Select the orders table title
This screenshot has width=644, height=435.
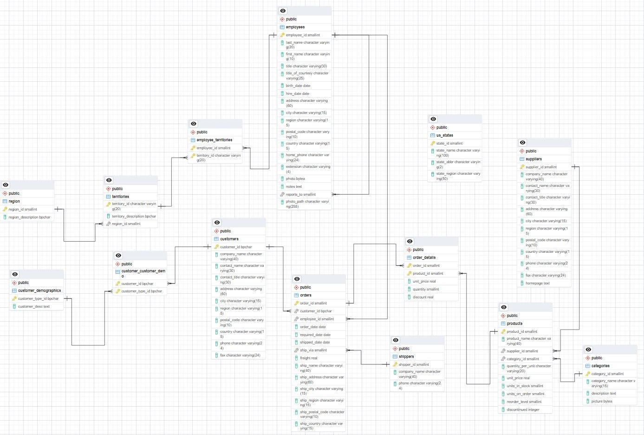pos(306,295)
